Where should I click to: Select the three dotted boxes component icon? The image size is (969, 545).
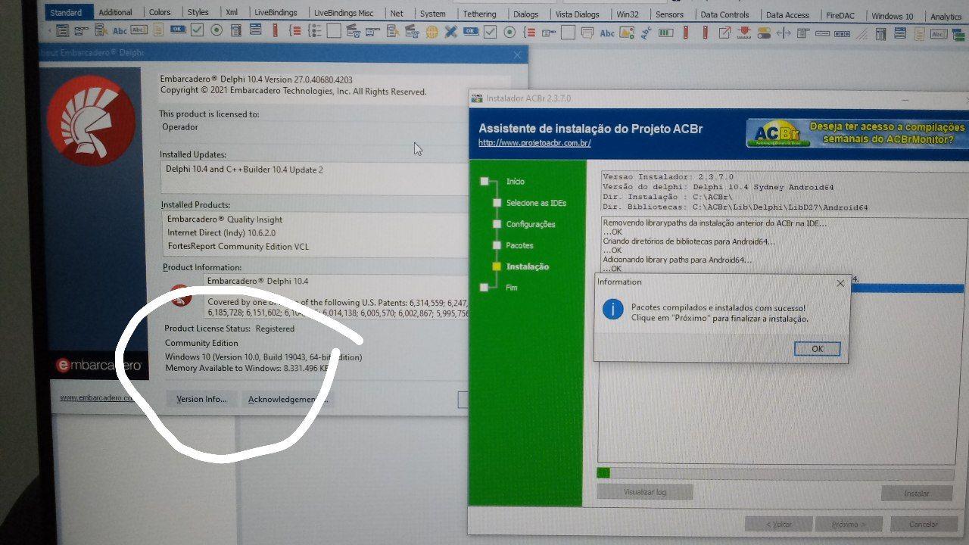click(842, 33)
